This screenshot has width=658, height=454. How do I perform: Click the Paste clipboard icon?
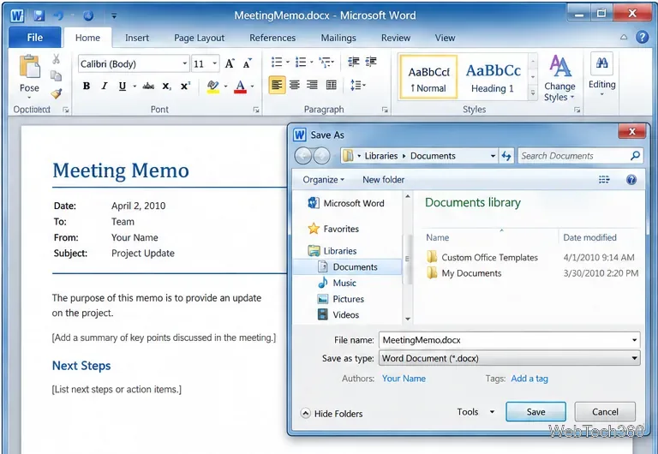coord(29,67)
